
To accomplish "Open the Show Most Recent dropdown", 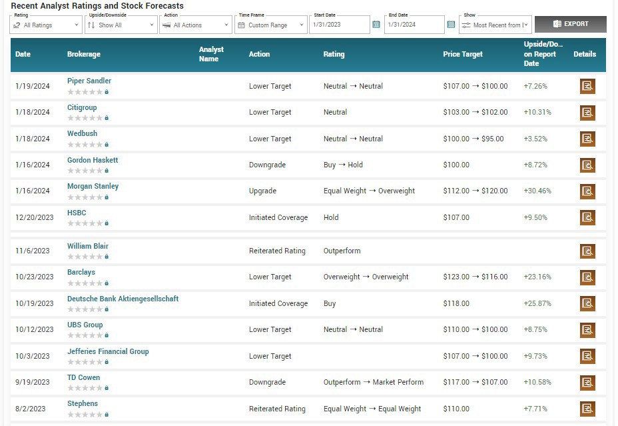I will pos(495,25).
